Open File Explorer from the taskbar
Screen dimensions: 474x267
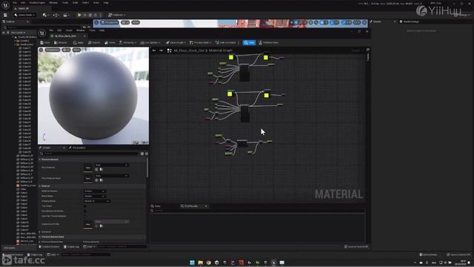pyautogui.click(x=201, y=263)
